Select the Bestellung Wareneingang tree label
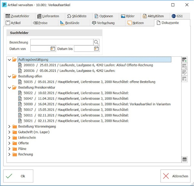The height and width of the screenshot is (186, 194). (37, 127)
